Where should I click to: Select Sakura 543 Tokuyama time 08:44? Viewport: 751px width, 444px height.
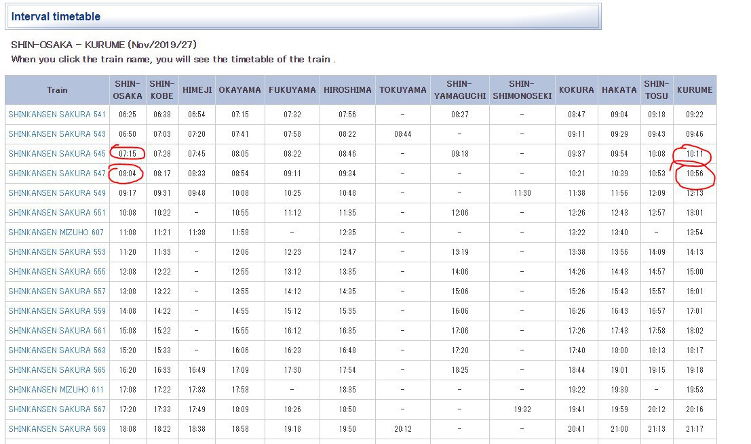(x=403, y=134)
